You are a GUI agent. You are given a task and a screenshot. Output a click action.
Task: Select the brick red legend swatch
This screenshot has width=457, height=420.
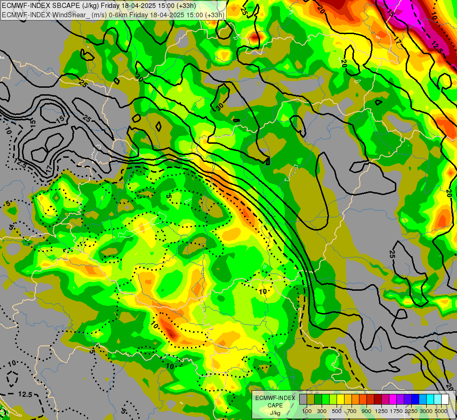[x=371, y=399]
